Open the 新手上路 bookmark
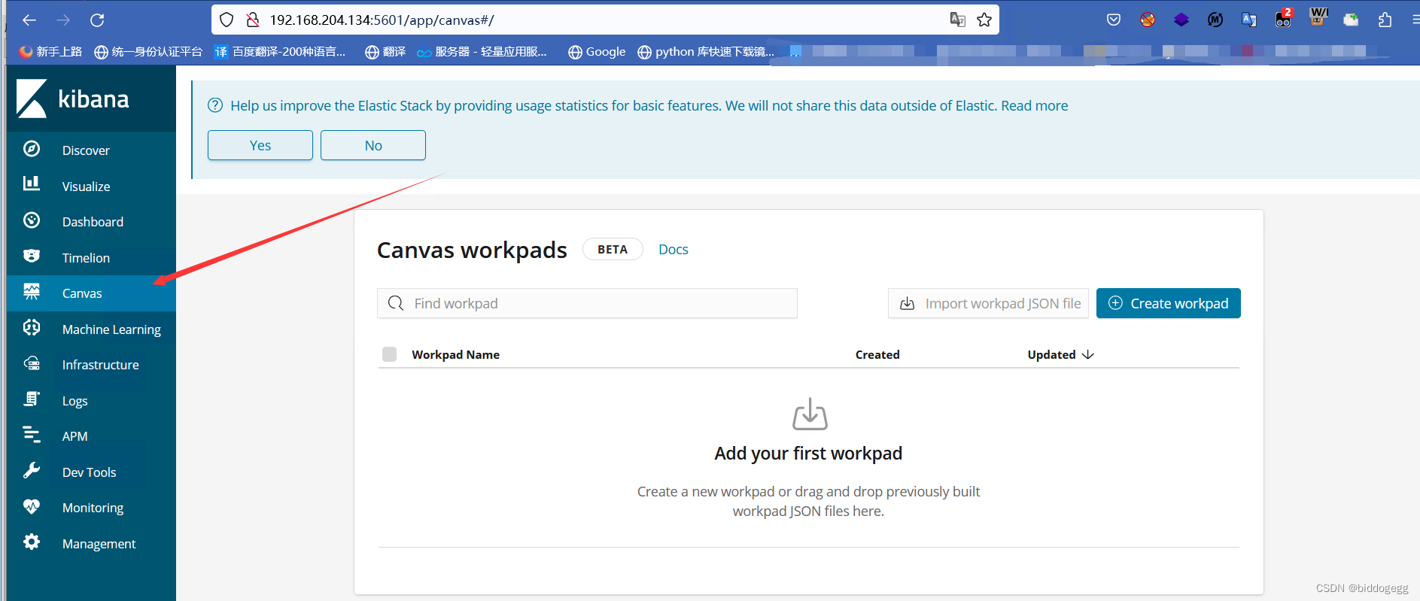This screenshot has width=1420, height=601. click(50, 52)
